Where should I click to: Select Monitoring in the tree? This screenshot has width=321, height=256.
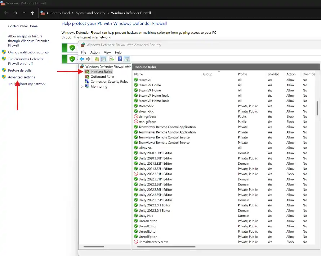point(99,87)
